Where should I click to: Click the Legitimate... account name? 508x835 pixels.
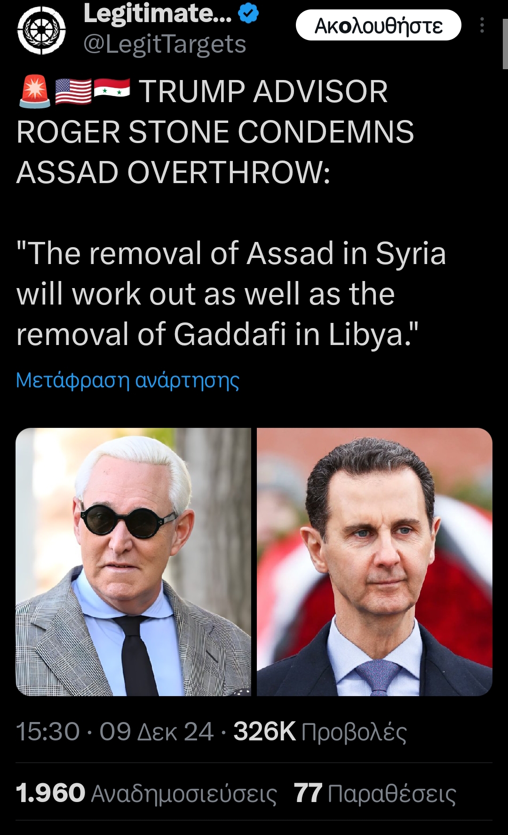click(158, 13)
